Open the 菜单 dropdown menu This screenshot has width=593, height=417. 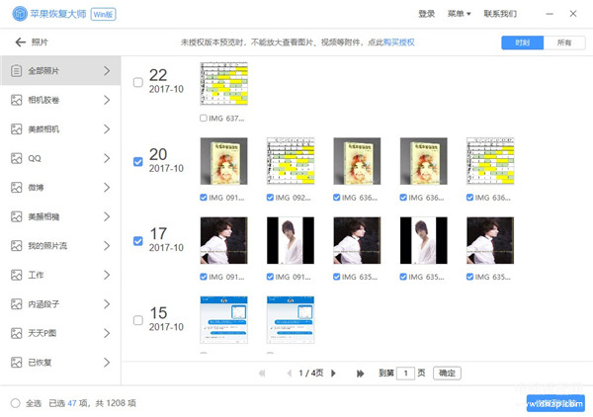click(460, 14)
